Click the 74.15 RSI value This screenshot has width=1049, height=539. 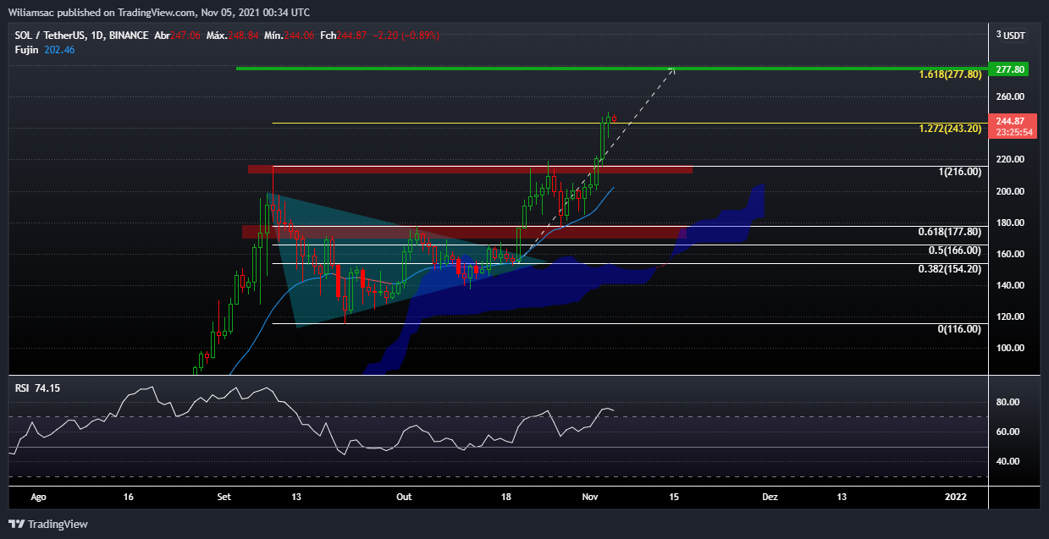(x=48, y=388)
